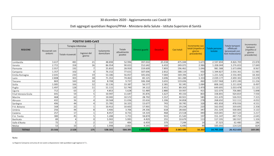Select the REGIONE column header
The width and height of the screenshot is (274, 156).
pos(25,49)
